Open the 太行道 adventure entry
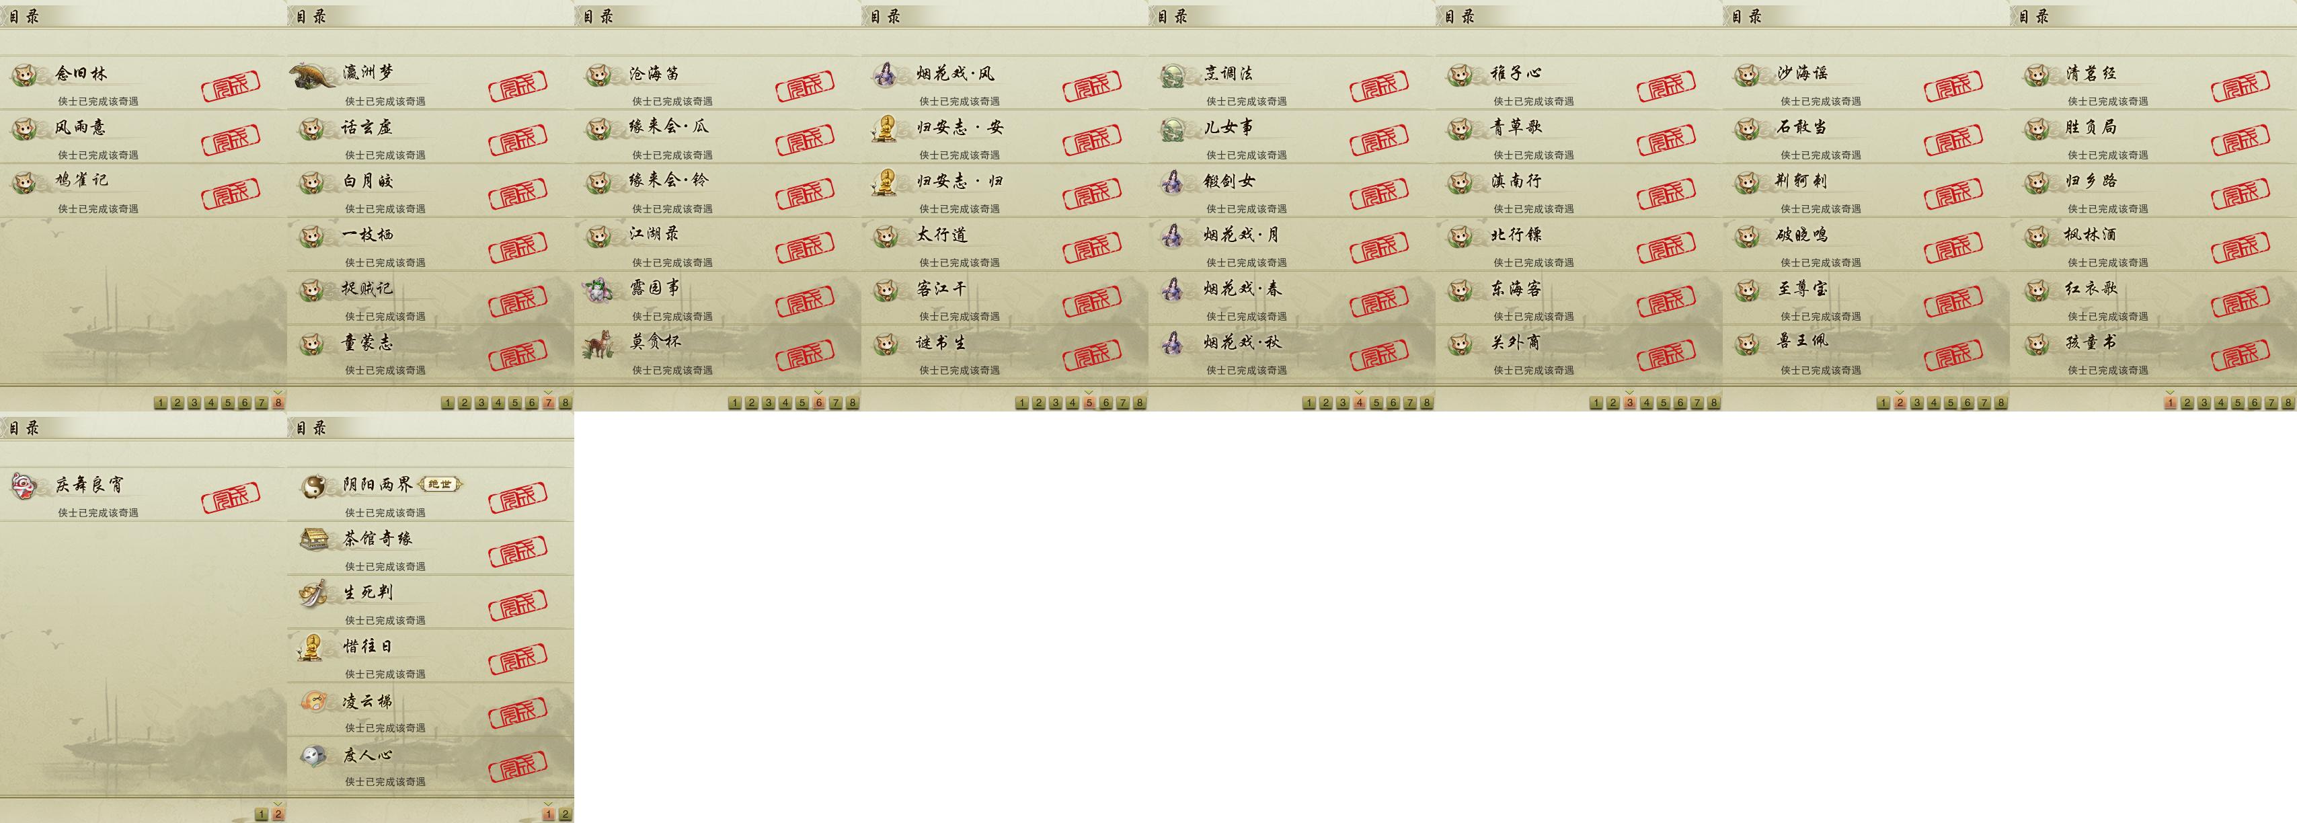Viewport: 2297px width, 823px height. pos(1005,244)
